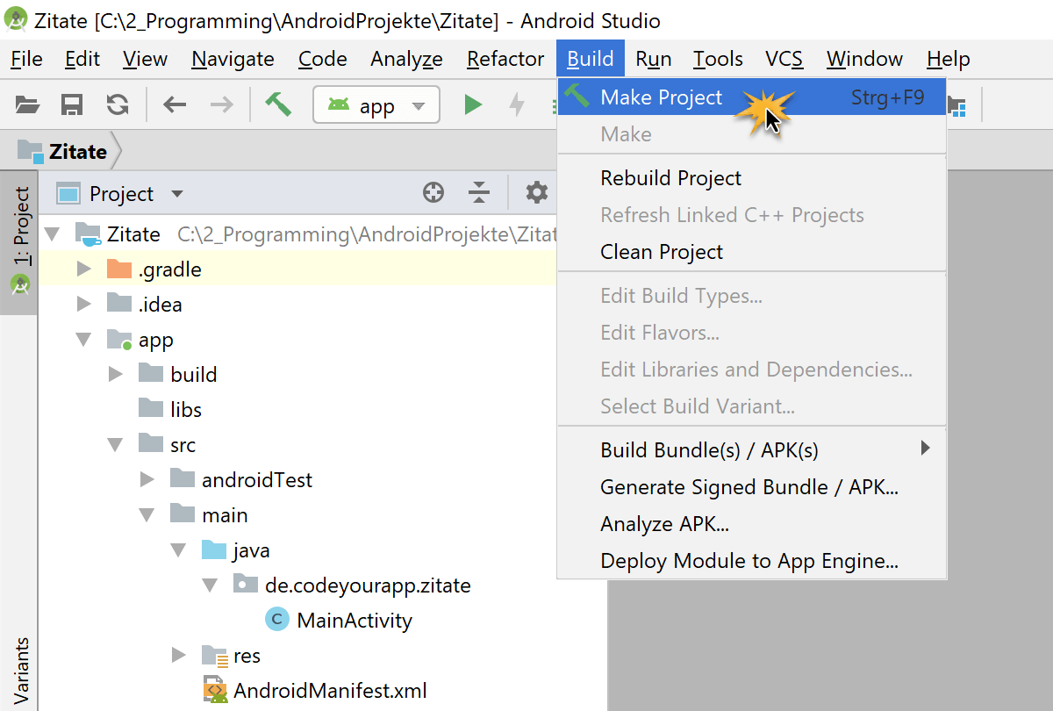Close the open Build menu in menu bar
The image size is (1053, 711).
pyautogui.click(x=591, y=59)
